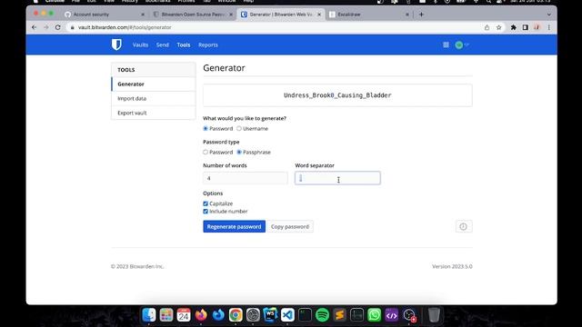Click the browser forward arrow
This screenshot has width=582, height=327.
click(46, 27)
